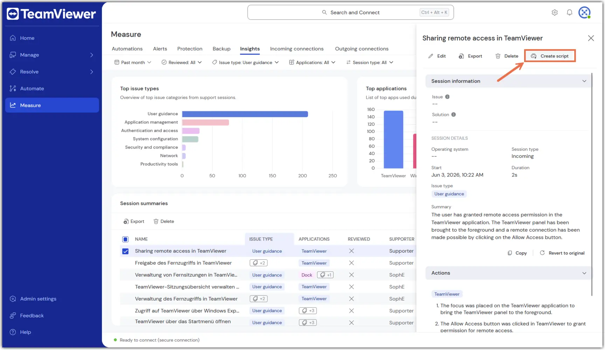
Task: Click Delete in the session panel
Action: pos(507,56)
